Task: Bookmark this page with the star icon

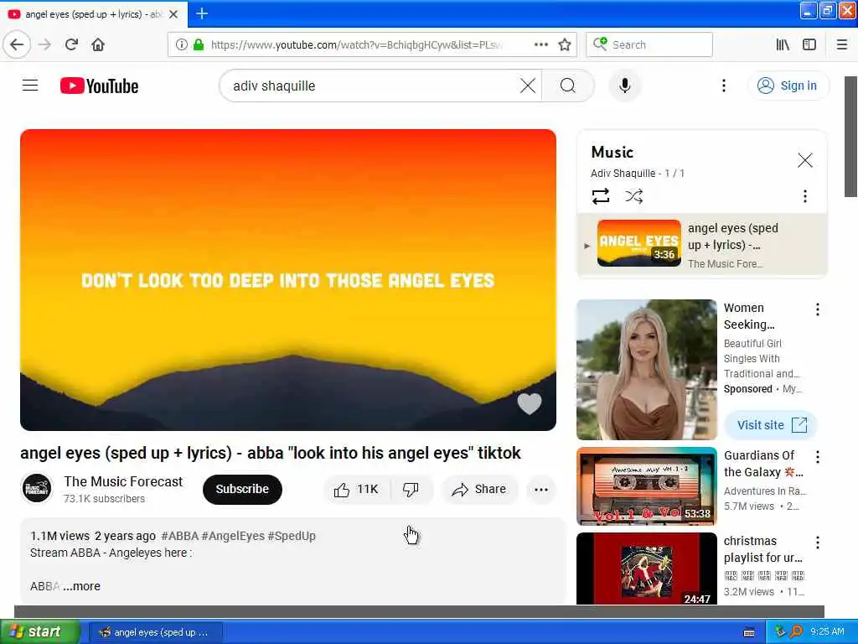Action: pos(565,44)
